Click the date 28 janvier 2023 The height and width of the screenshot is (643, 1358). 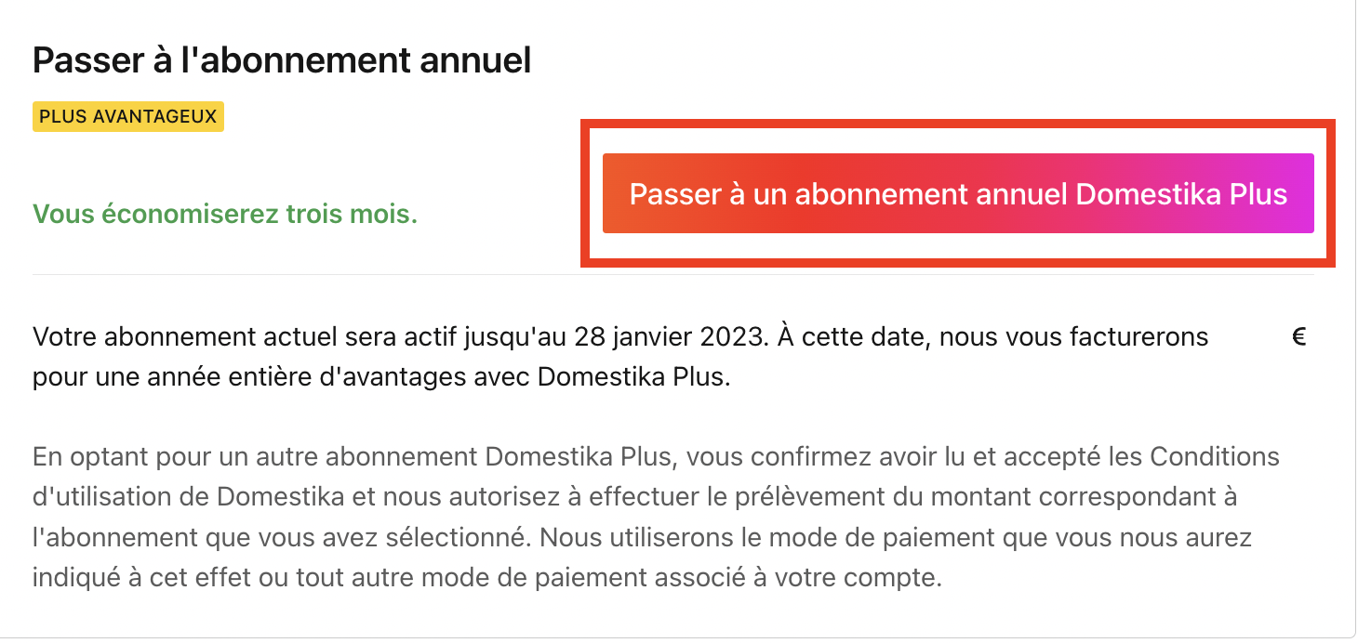coord(669,337)
